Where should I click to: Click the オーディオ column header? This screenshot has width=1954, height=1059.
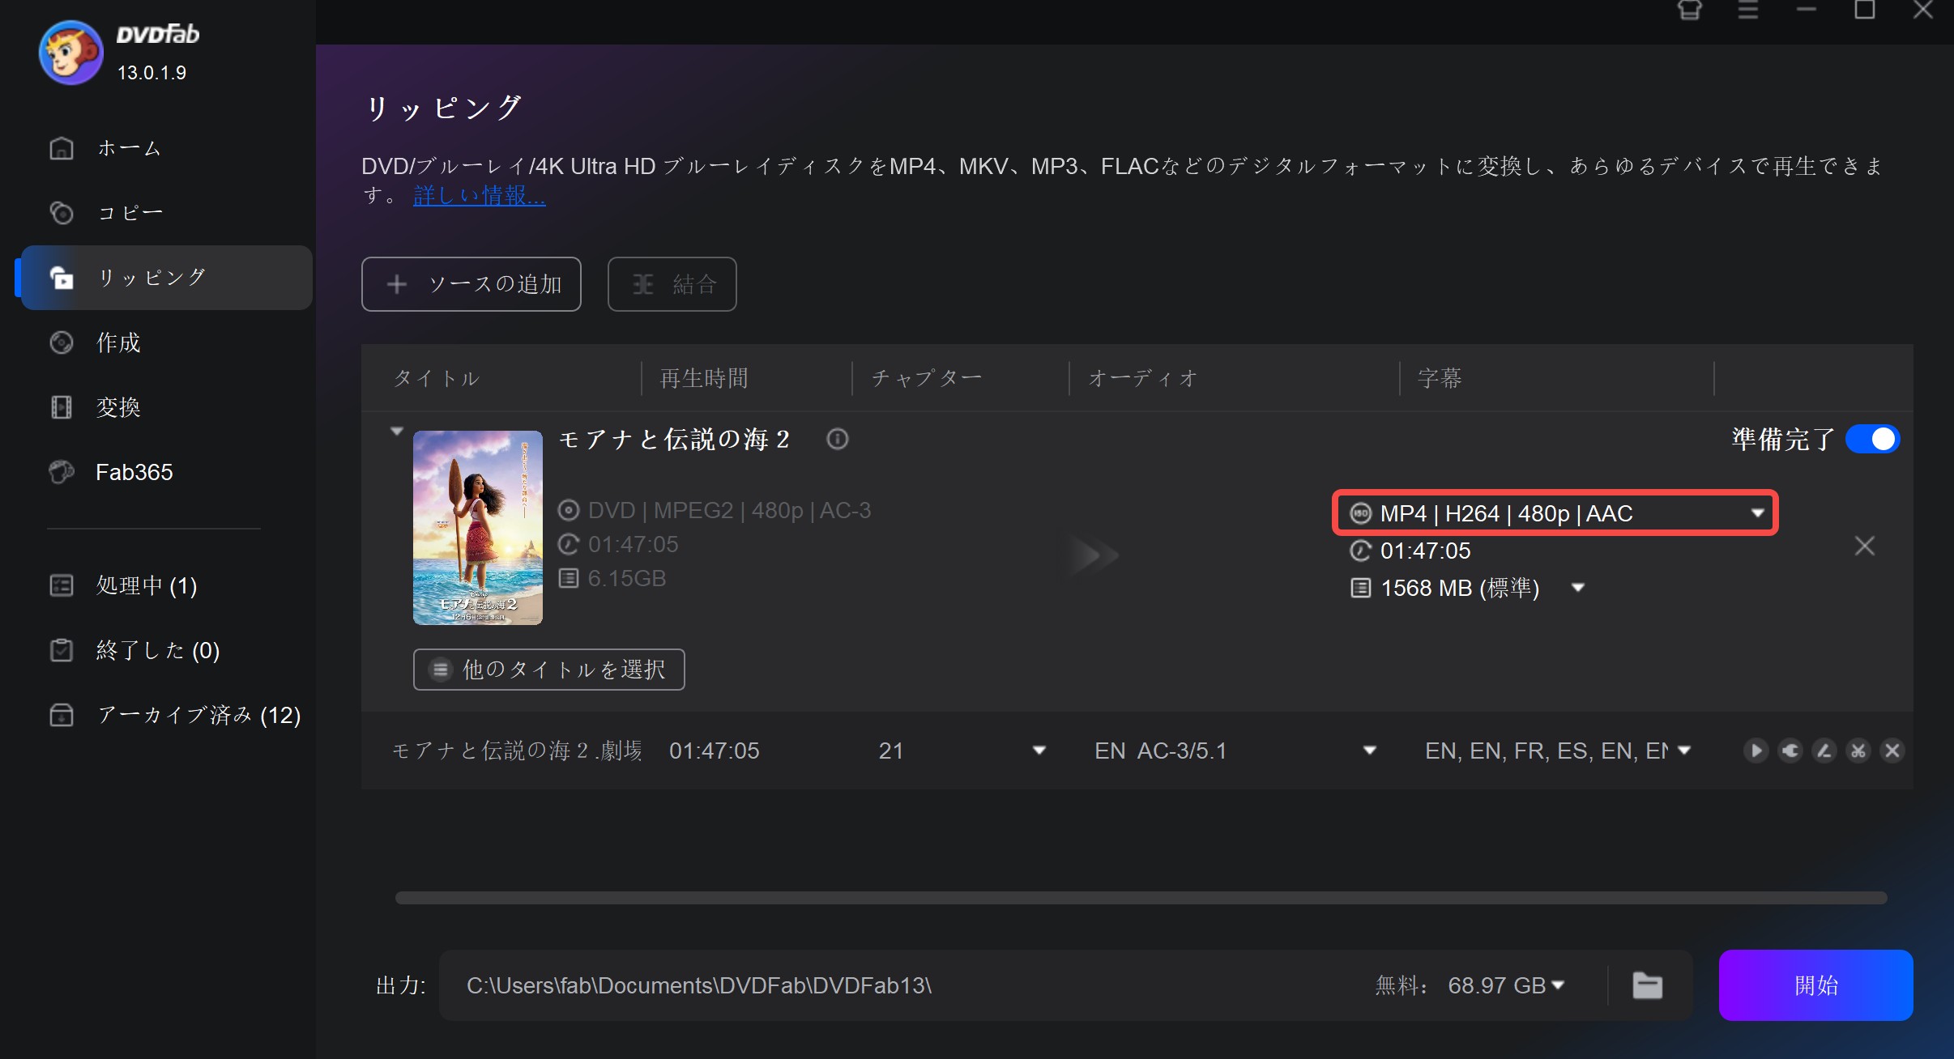1142,378
